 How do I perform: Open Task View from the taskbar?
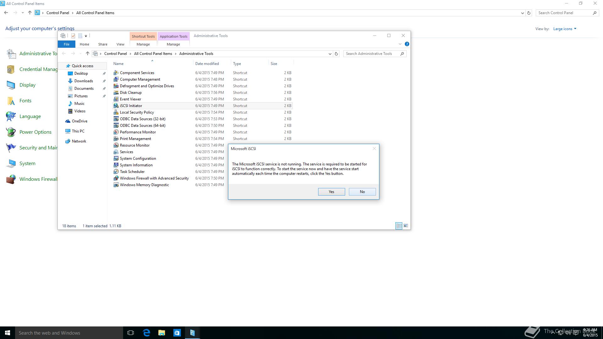tap(131, 333)
